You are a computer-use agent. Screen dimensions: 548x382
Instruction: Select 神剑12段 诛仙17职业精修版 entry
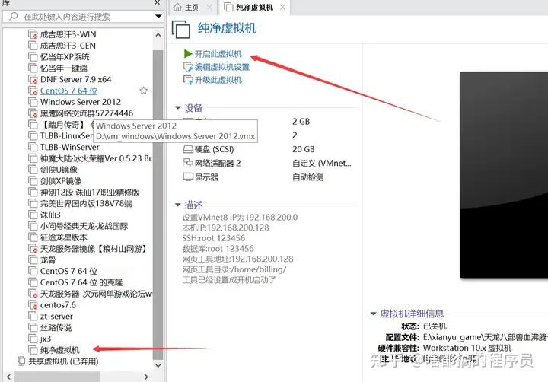90,193
